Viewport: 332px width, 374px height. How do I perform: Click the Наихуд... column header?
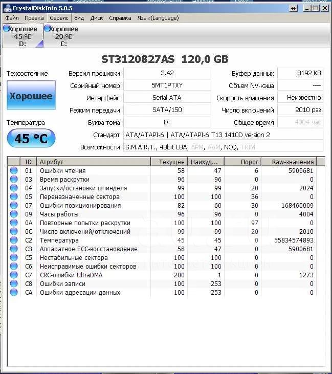[206, 162]
